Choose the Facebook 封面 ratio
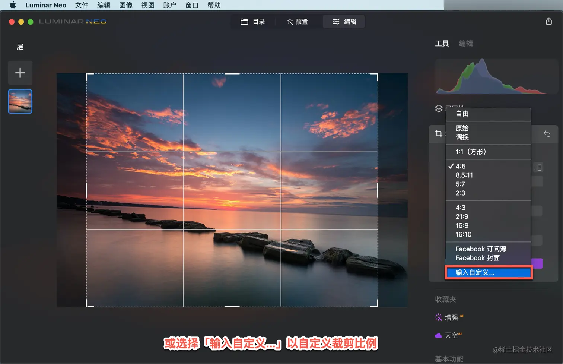The image size is (563, 364). click(488, 258)
